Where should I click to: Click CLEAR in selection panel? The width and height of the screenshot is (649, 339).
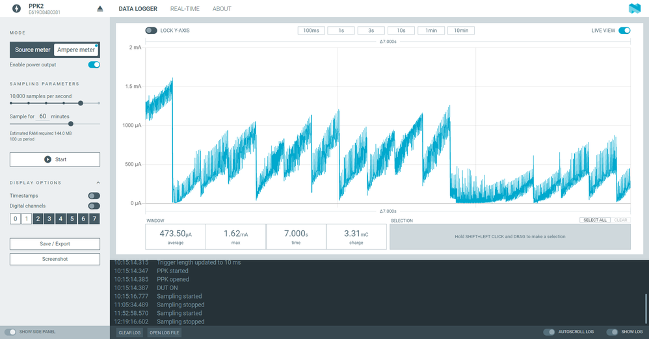point(620,220)
